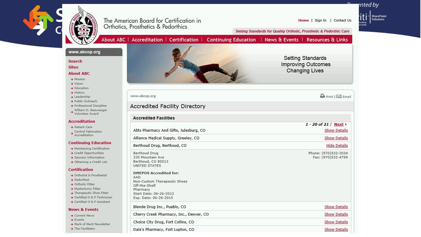Open the Education sidebar link

click(81, 88)
